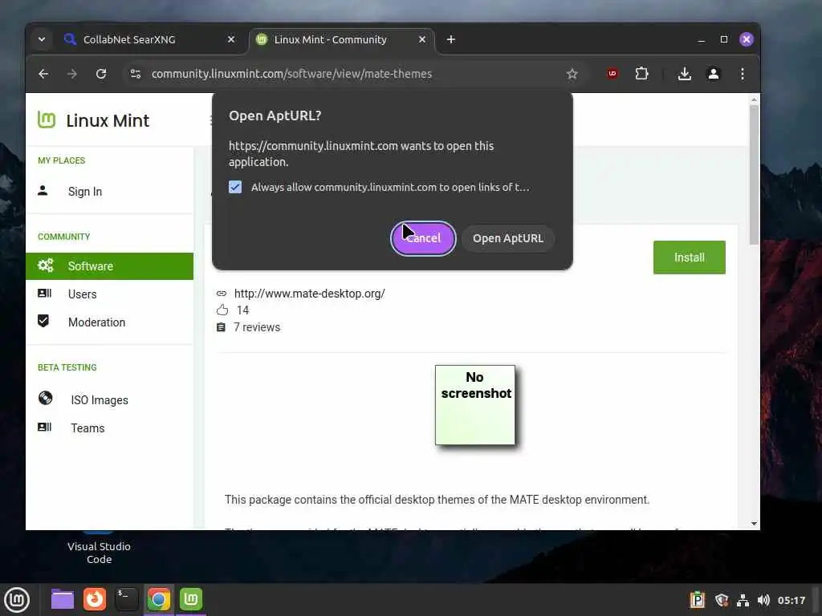Screen dimensions: 822x616
Task: Click the Chrome taskbar icon
Action: click(159, 599)
